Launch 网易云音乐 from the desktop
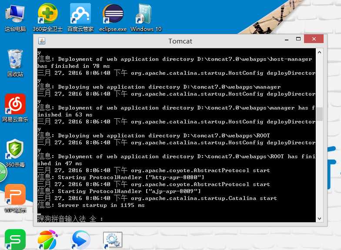Viewport: 341px width, 250px height. tap(15, 108)
